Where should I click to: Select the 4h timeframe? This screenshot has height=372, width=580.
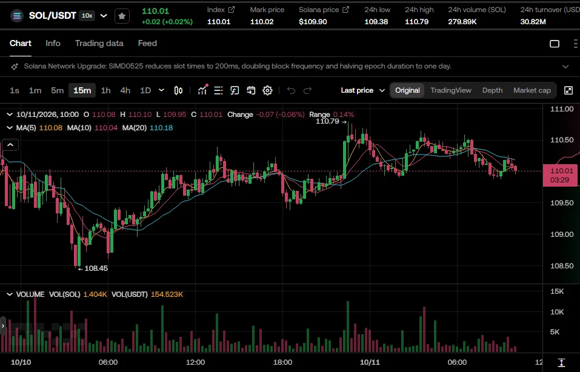click(125, 91)
